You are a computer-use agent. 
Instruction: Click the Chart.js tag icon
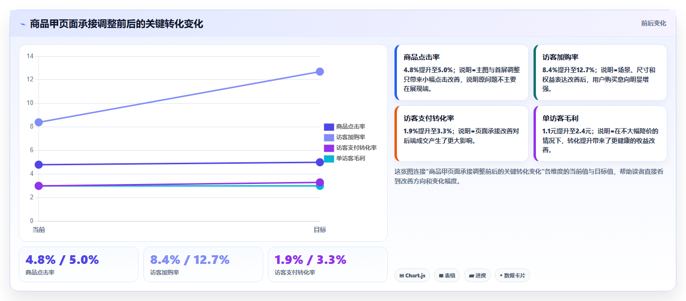(401, 276)
